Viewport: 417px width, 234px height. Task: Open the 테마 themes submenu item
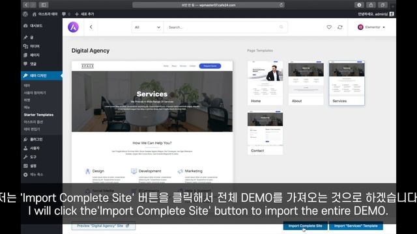pyautogui.click(x=27, y=86)
